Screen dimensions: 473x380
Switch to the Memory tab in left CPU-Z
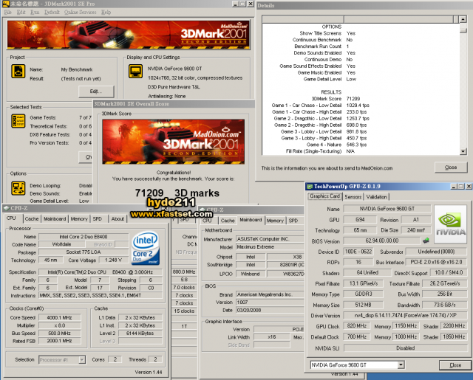click(79, 219)
